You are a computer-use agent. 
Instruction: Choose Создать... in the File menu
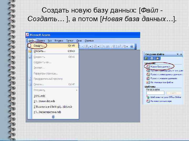[x=53, y=46]
